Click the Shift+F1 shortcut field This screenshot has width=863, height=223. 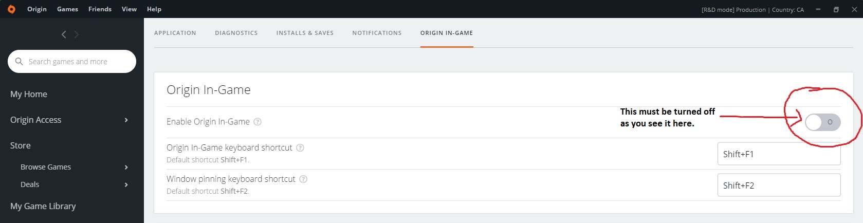coord(779,154)
